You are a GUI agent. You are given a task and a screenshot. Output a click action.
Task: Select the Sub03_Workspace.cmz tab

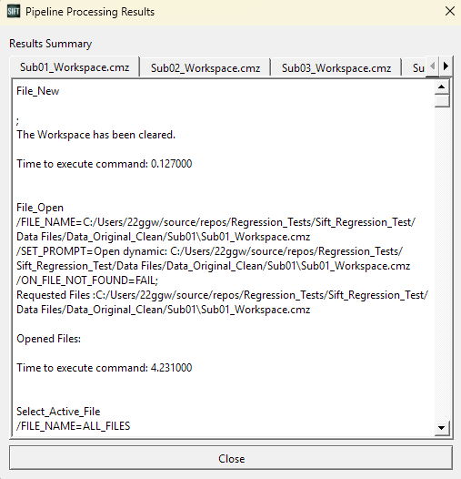[x=336, y=67]
